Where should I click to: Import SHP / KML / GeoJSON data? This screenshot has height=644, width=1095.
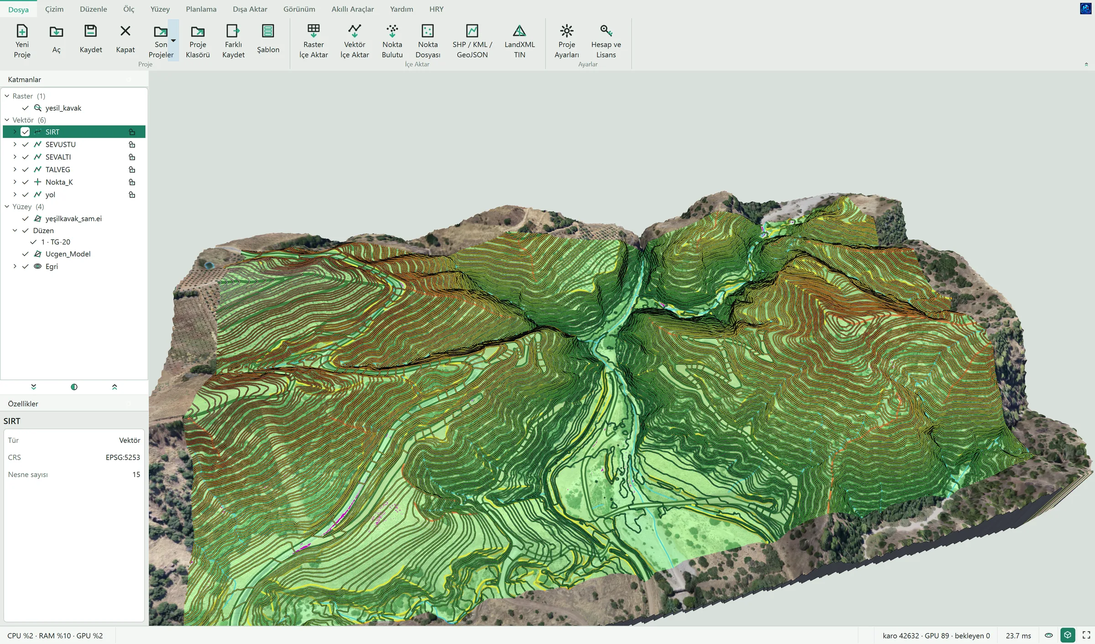(472, 41)
